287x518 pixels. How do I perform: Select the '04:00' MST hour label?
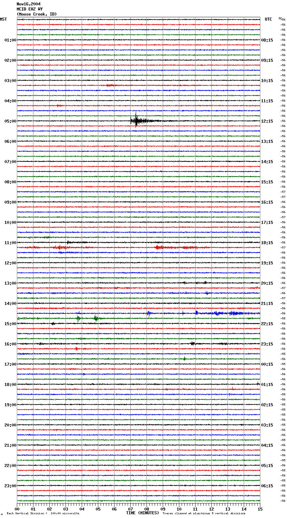10,101
